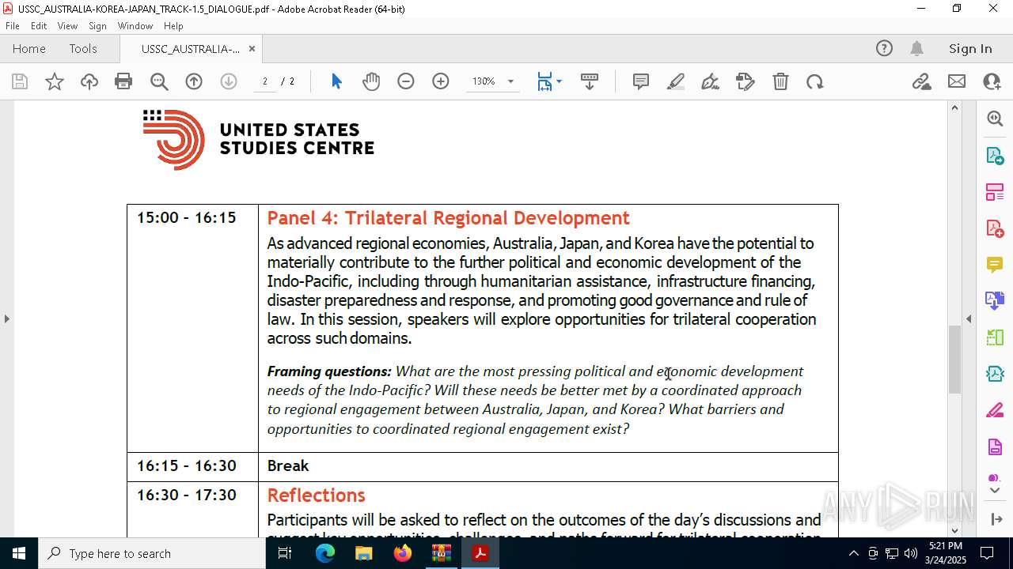Click the 130% zoom level field
1013x569 pixels.
(x=484, y=81)
